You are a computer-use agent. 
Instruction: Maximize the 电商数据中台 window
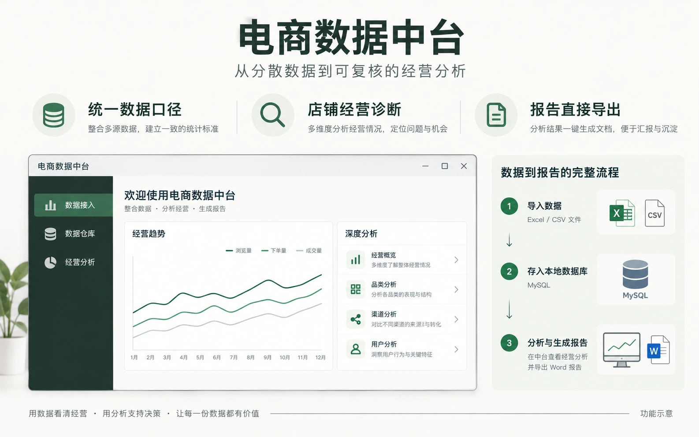pos(445,166)
